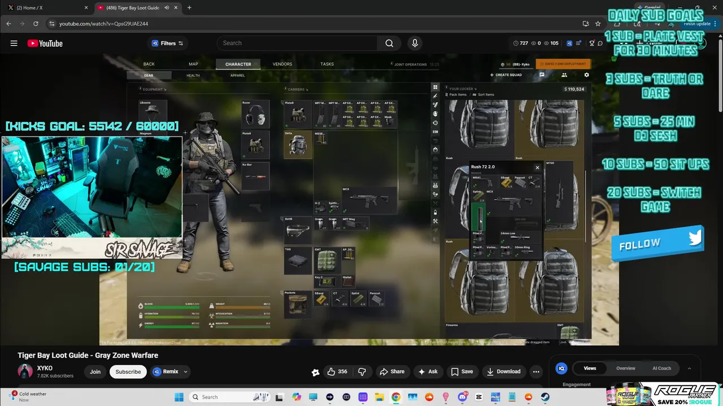Screen dimensions: 723x406
Task: Click the youtube.com address bar
Action: 311,24
